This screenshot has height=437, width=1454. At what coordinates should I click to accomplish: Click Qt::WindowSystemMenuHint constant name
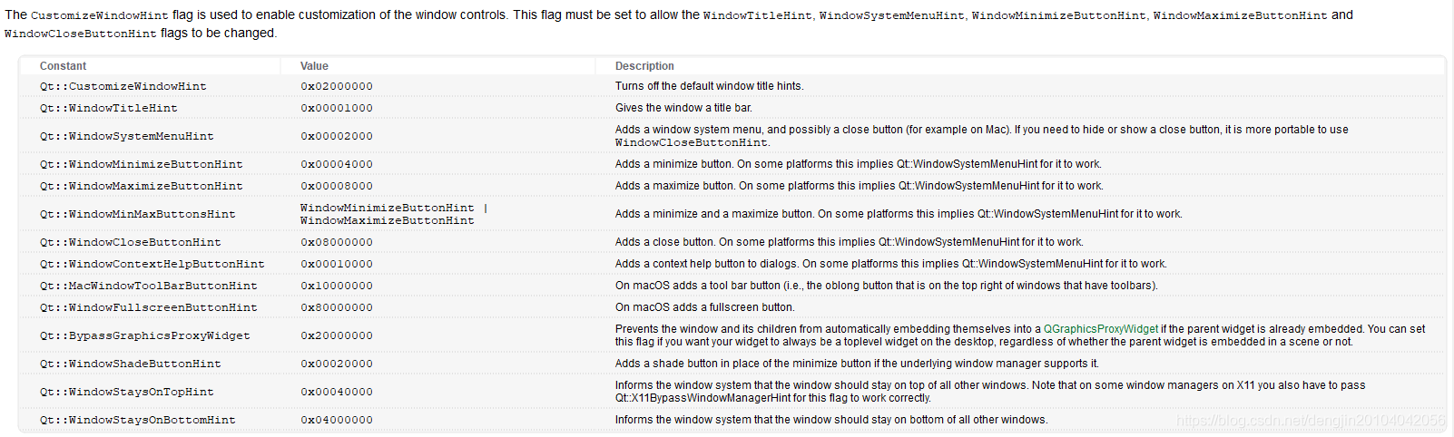tap(127, 136)
